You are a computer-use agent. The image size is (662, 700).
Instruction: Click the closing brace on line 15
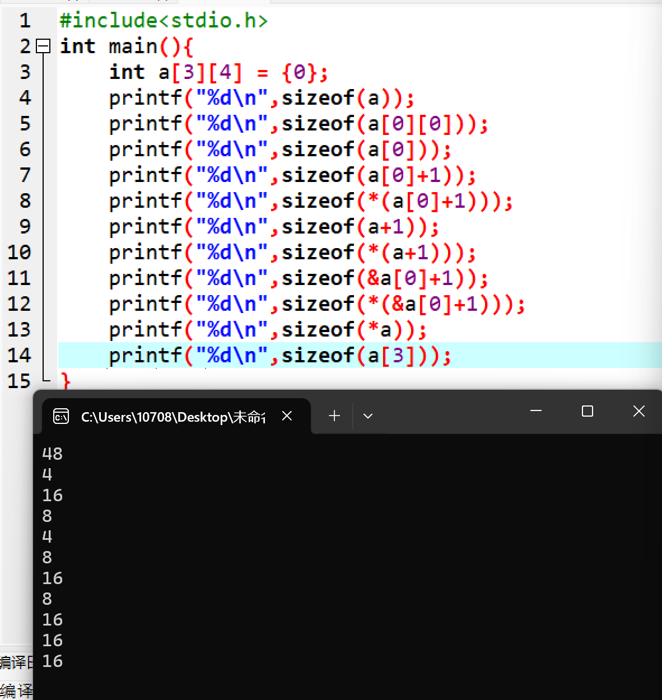click(x=66, y=381)
